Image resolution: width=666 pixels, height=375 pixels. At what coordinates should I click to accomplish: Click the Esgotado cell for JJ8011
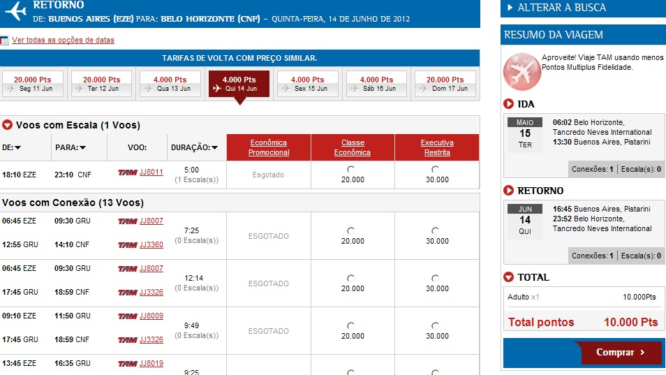pos(269,175)
